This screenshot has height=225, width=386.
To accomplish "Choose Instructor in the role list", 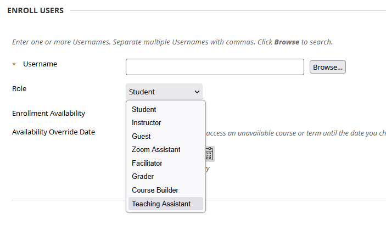I will (146, 123).
